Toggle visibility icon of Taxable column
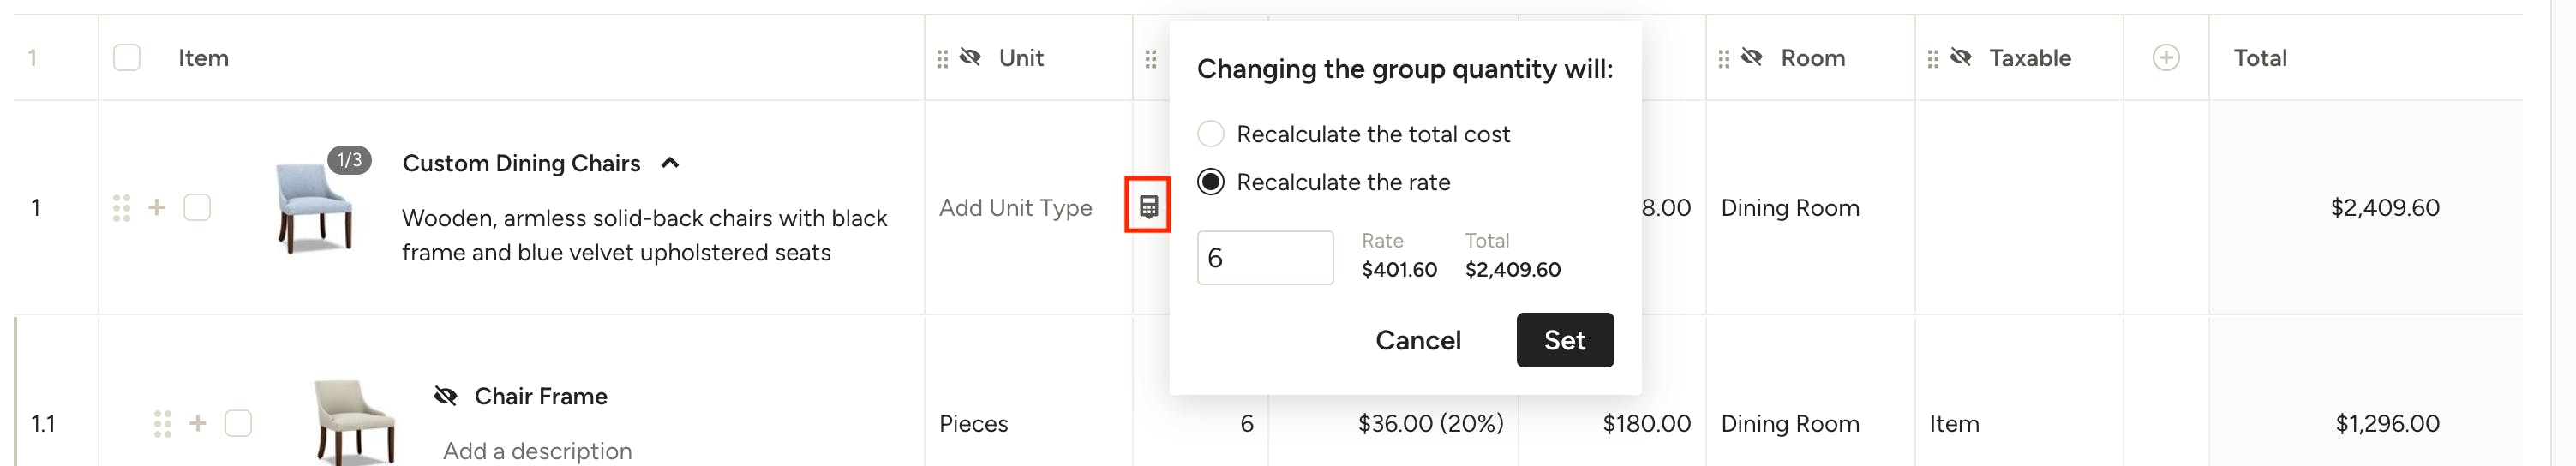The image size is (2576, 466). point(1961,58)
